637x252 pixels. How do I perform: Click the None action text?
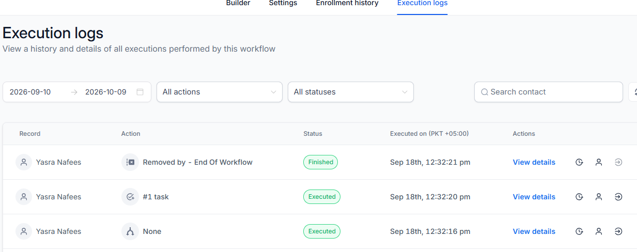pyautogui.click(x=152, y=231)
